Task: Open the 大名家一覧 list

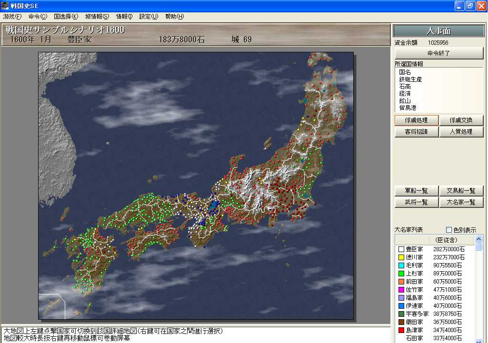Action: click(461, 202)
